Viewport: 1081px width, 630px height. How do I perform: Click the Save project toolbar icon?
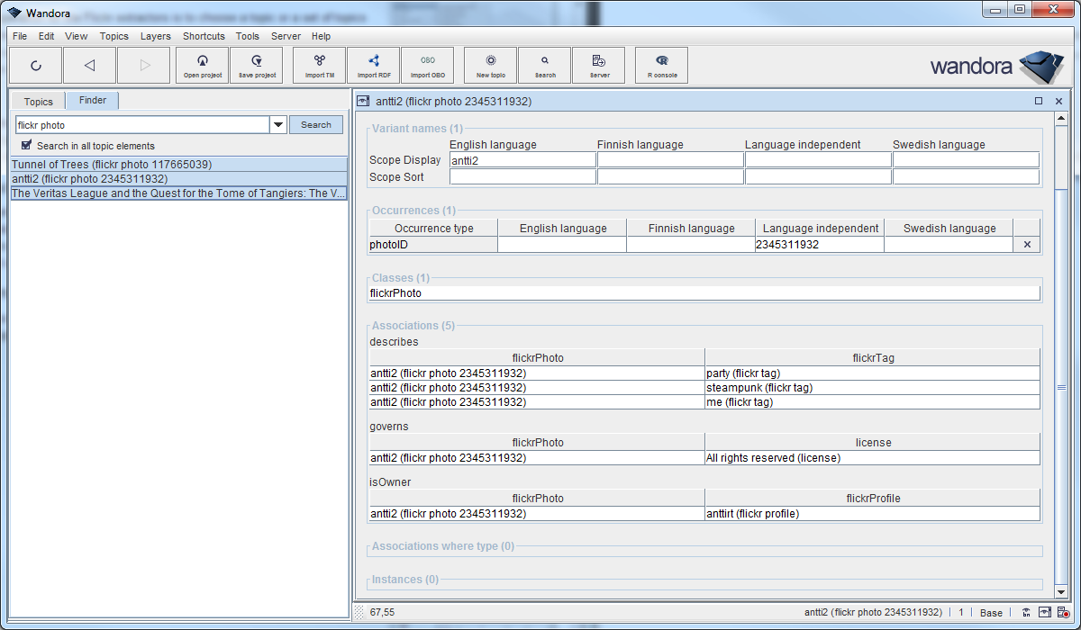coord(257,66)
